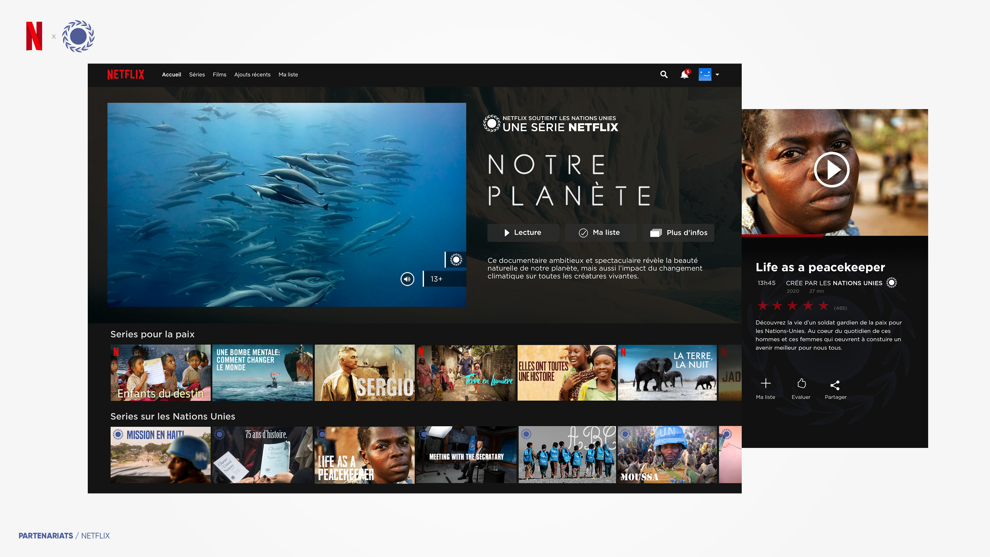Click the dolphins video preview

(x=287, y=205)
